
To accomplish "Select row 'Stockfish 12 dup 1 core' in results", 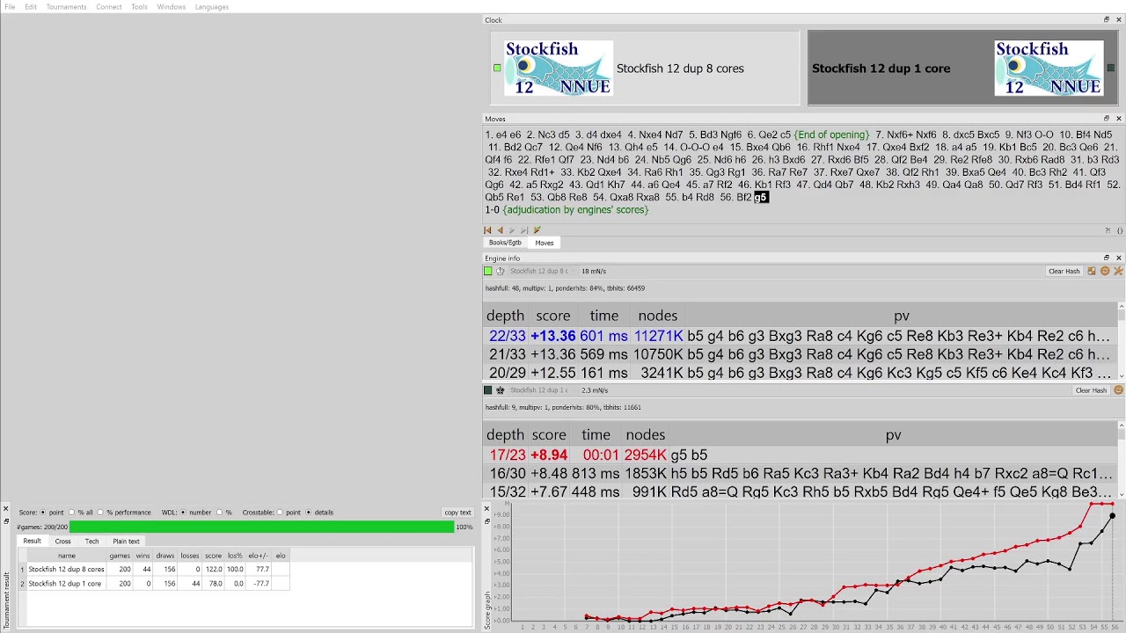I will point(154,584).
